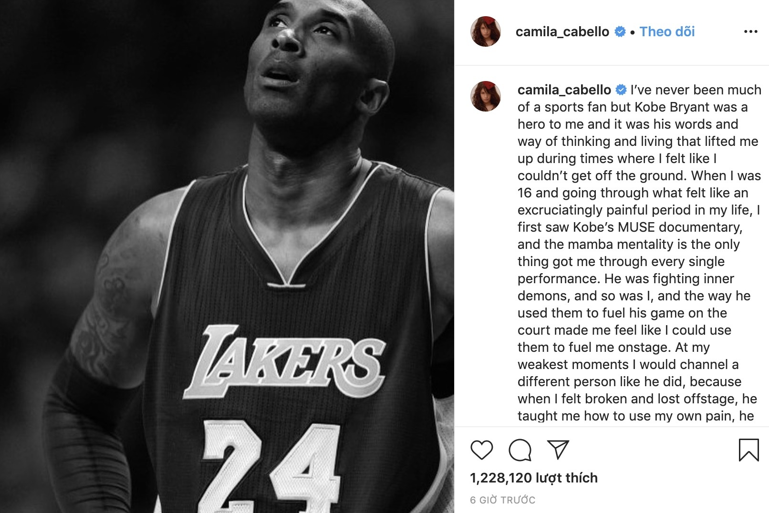The width and height of the screenshot is (769, 513).
Task: Click the words "MUSE documentary" in the caption
Action: point(679,227)
